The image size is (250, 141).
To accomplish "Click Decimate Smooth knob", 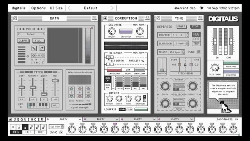I will [140, 31].
